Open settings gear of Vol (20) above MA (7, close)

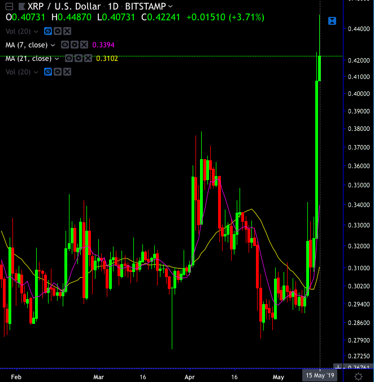click(x=58, y=31)
